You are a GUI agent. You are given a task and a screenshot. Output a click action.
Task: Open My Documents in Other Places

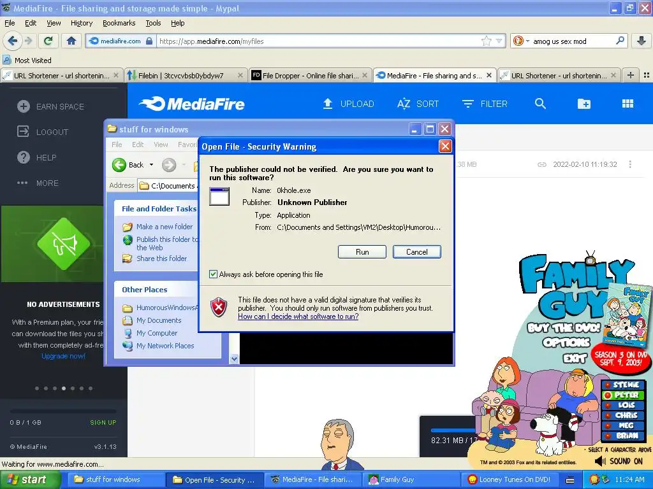pyautogui.click(x=159, y=320)
